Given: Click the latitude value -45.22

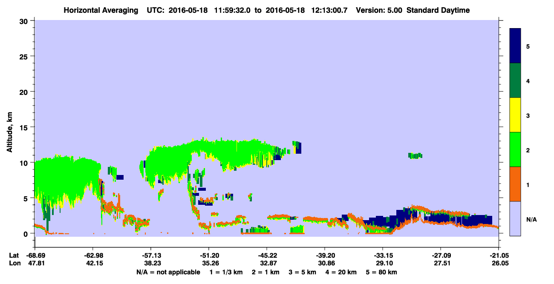Looking at the screenshot, I should click(x=266, y=255).
